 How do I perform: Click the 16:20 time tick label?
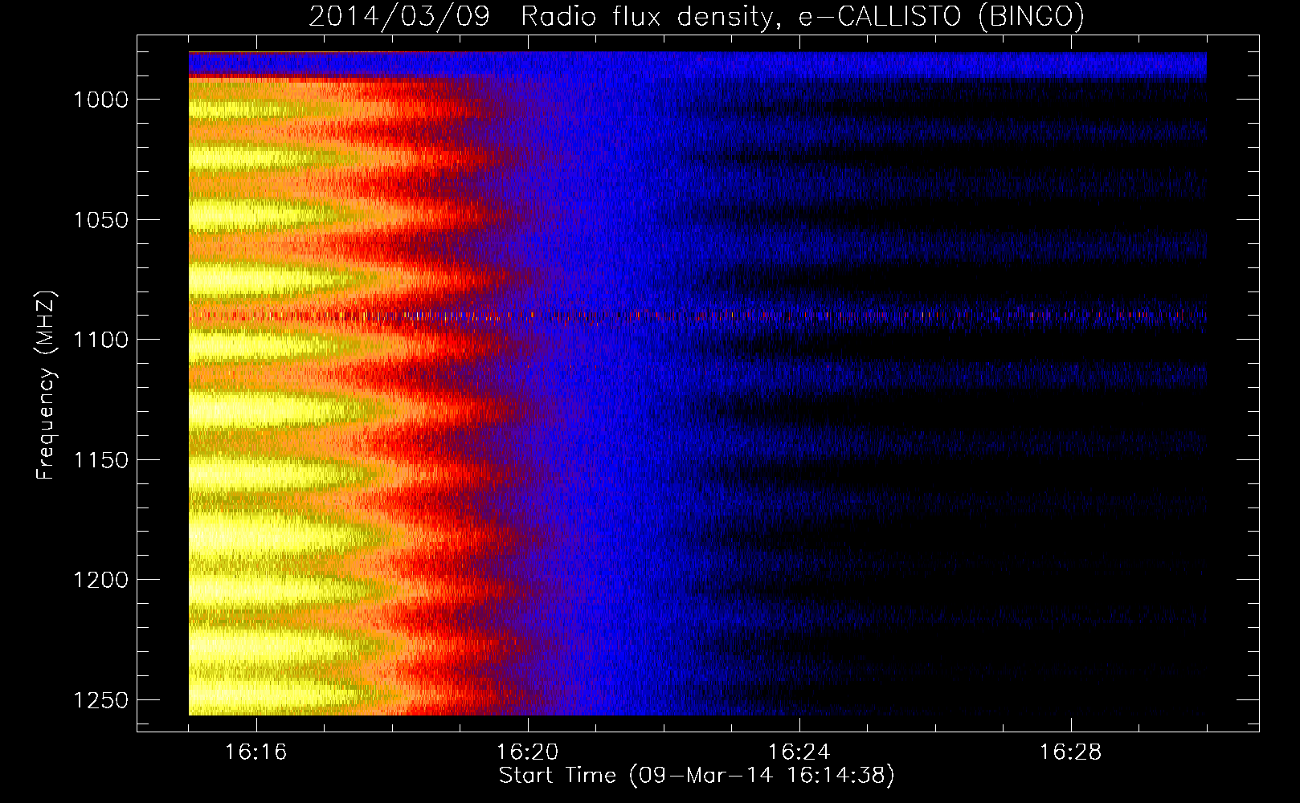tap(528, 752)
